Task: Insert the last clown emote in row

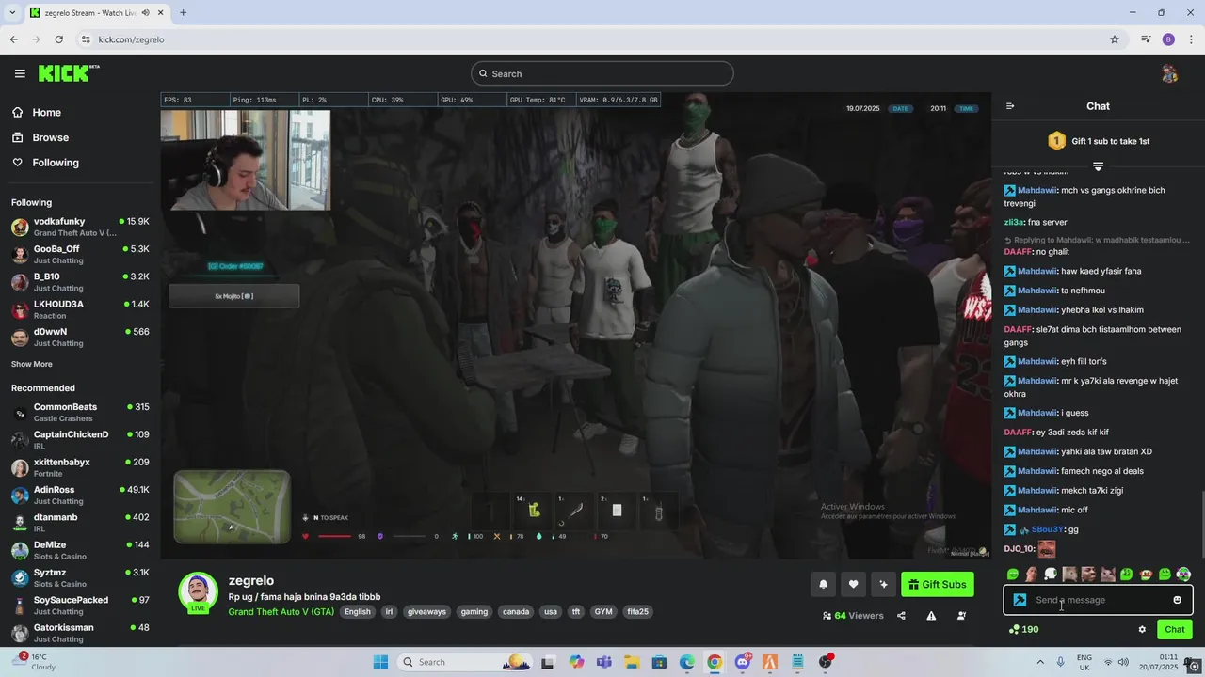Action: coord(1183,574)
